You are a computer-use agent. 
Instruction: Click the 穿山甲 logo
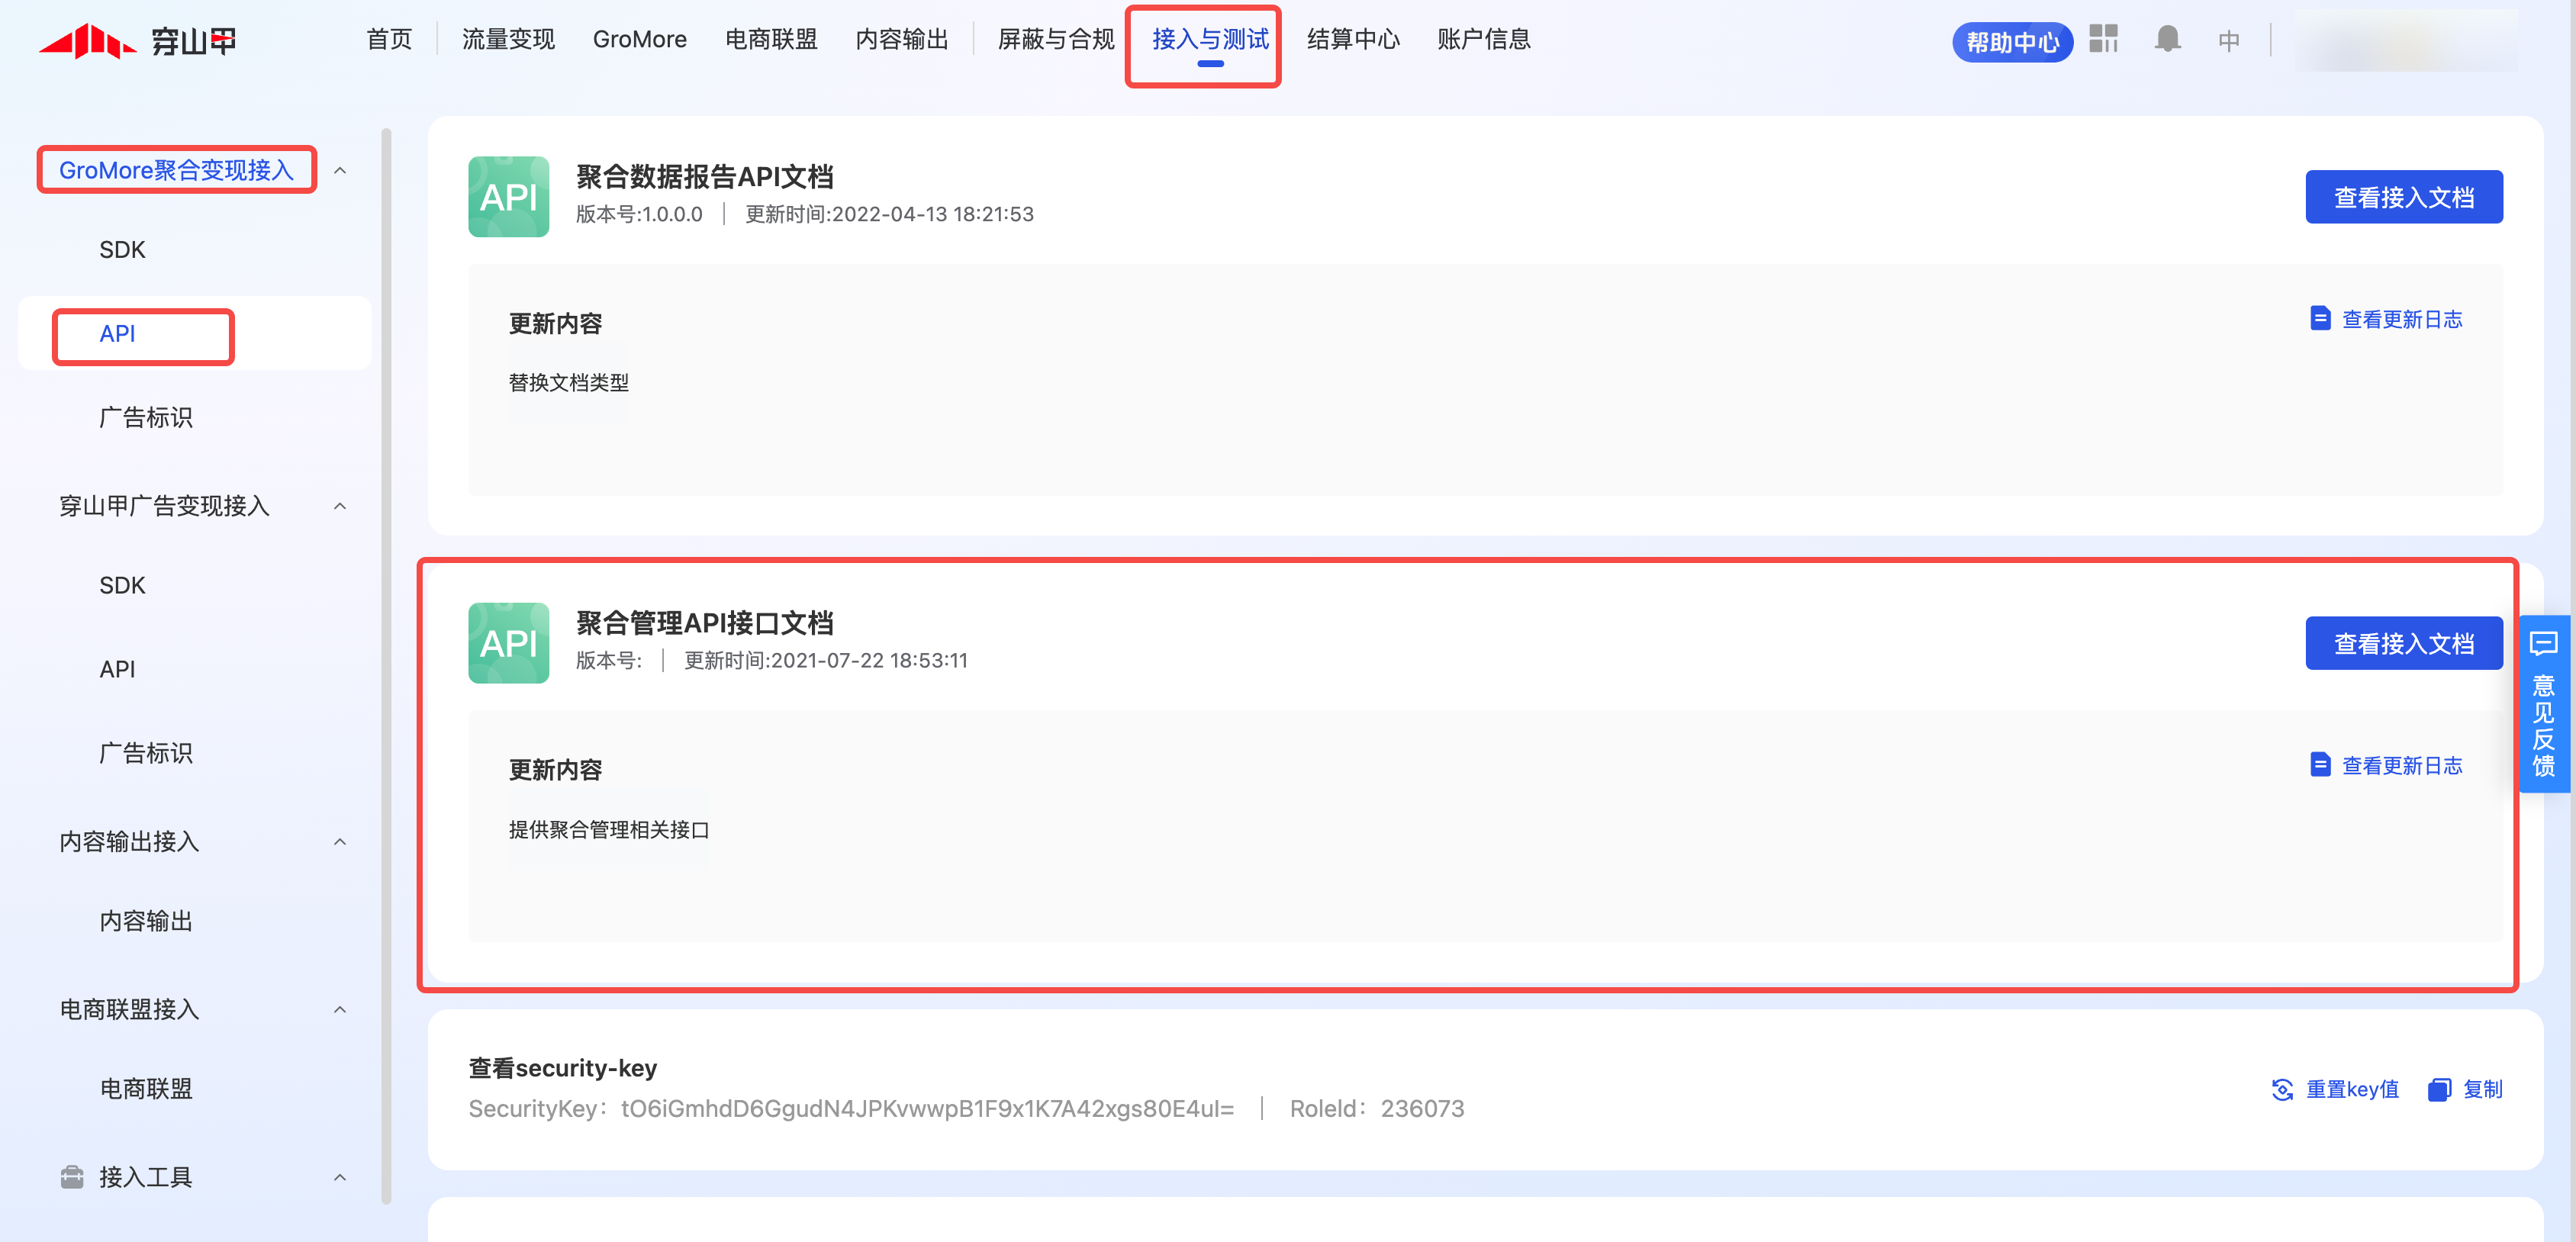click(x=137, y=41)
